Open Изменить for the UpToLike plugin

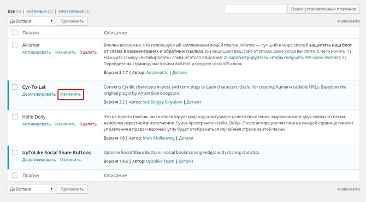(70, 160)
